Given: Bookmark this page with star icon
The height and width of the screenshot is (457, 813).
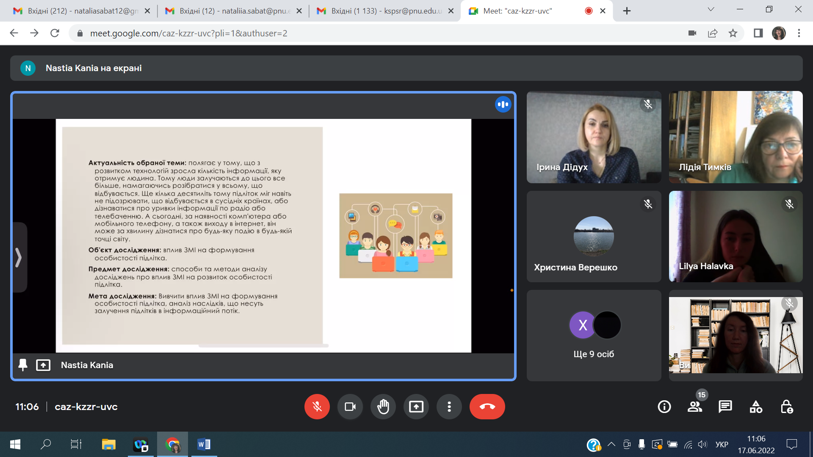Looking at the screenshot, I should (733, 33).
